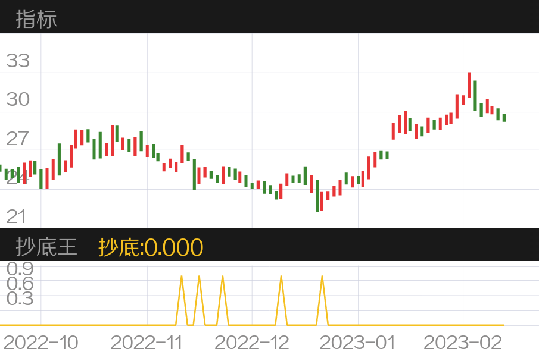The image size is (539, 358).
Task: Click the last green candlestick on the right
Action: click(504, 118)
